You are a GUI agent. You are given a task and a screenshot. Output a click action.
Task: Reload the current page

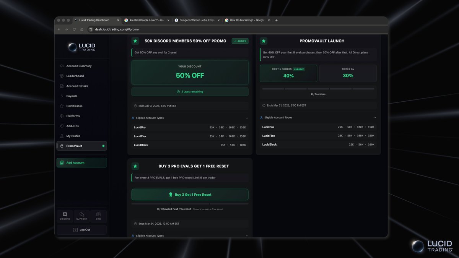[74, 29]
